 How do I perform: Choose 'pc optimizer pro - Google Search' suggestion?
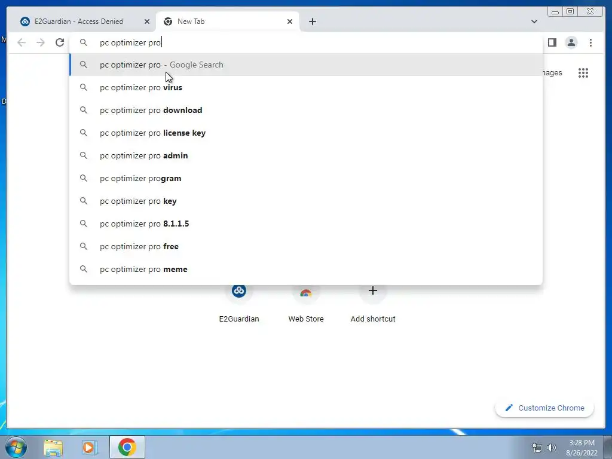coord(306,65)
